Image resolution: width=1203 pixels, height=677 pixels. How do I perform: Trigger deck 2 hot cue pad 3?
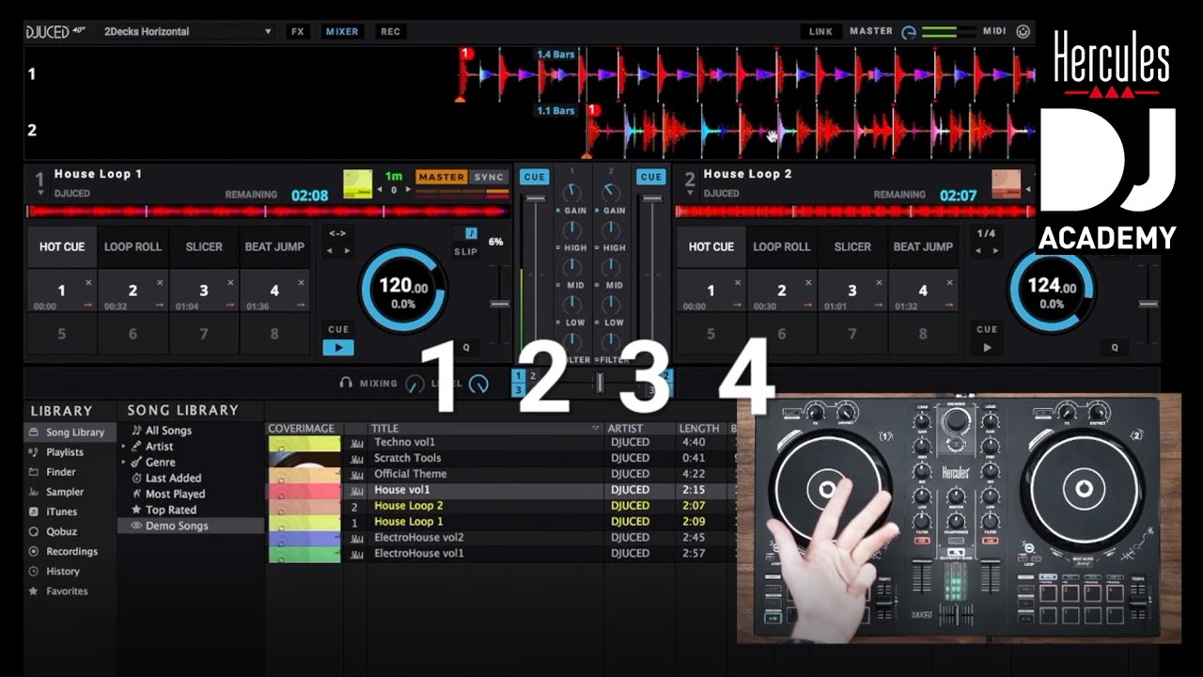852,291
